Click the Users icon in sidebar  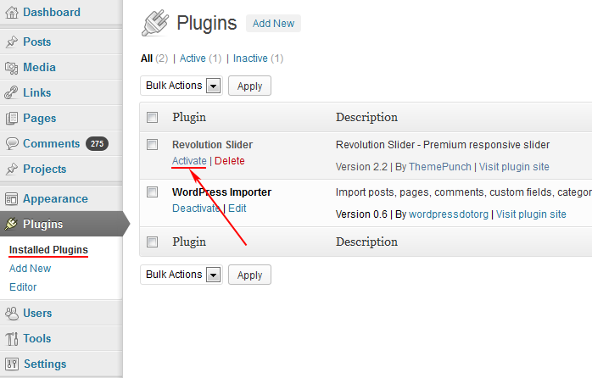pyautogui.click(x=12, y=314)
